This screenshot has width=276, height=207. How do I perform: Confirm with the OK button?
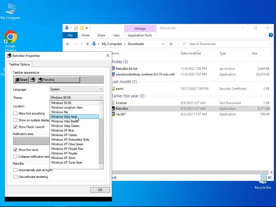(x=100, y=190)
